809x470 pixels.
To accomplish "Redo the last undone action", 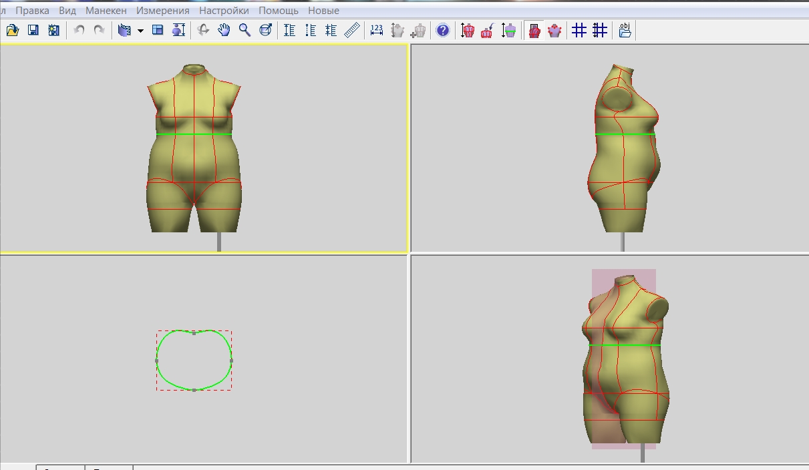I will coord(99,30).
